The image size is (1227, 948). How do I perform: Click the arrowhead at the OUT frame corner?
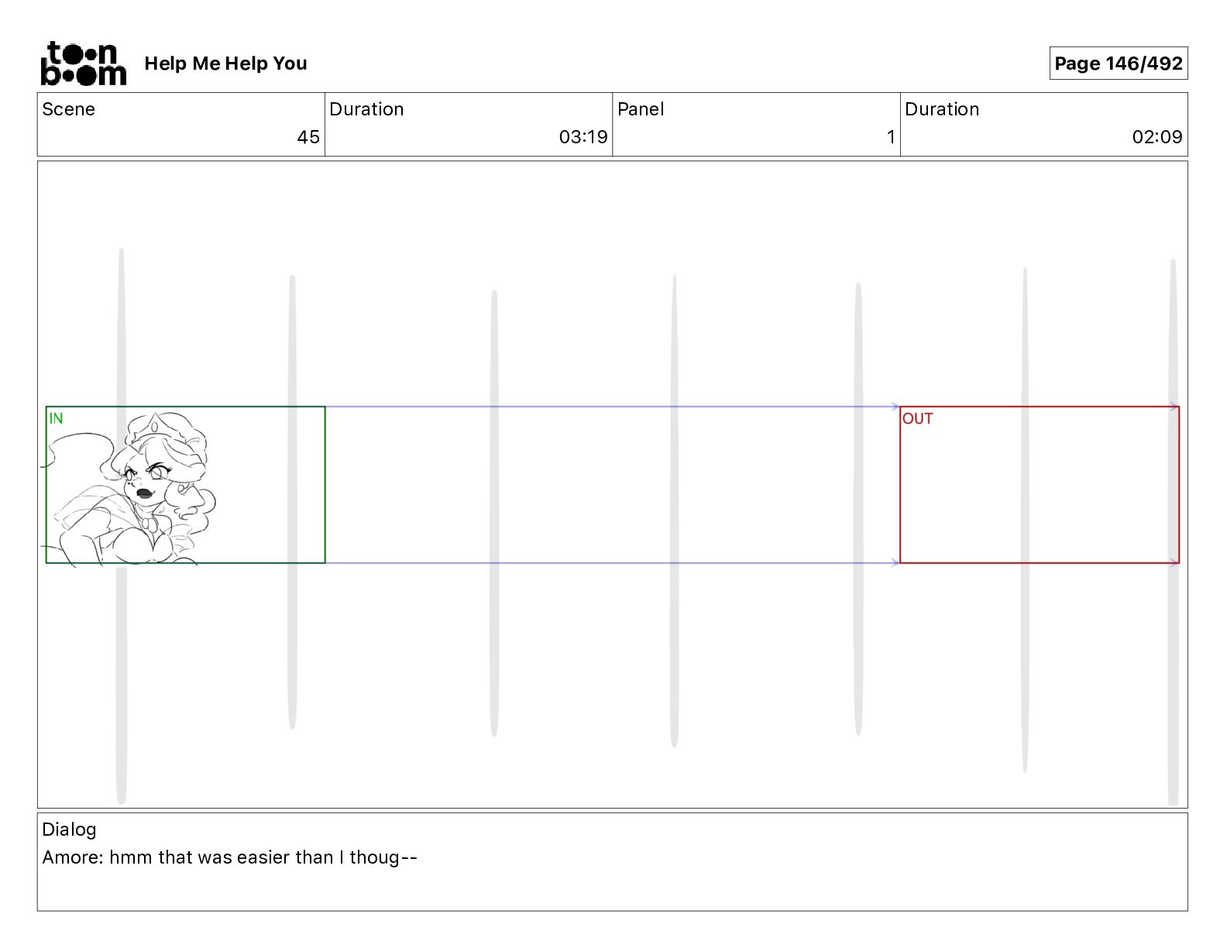pos(895,406)
